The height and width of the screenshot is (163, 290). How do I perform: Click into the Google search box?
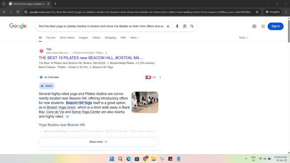coord(101,26)
